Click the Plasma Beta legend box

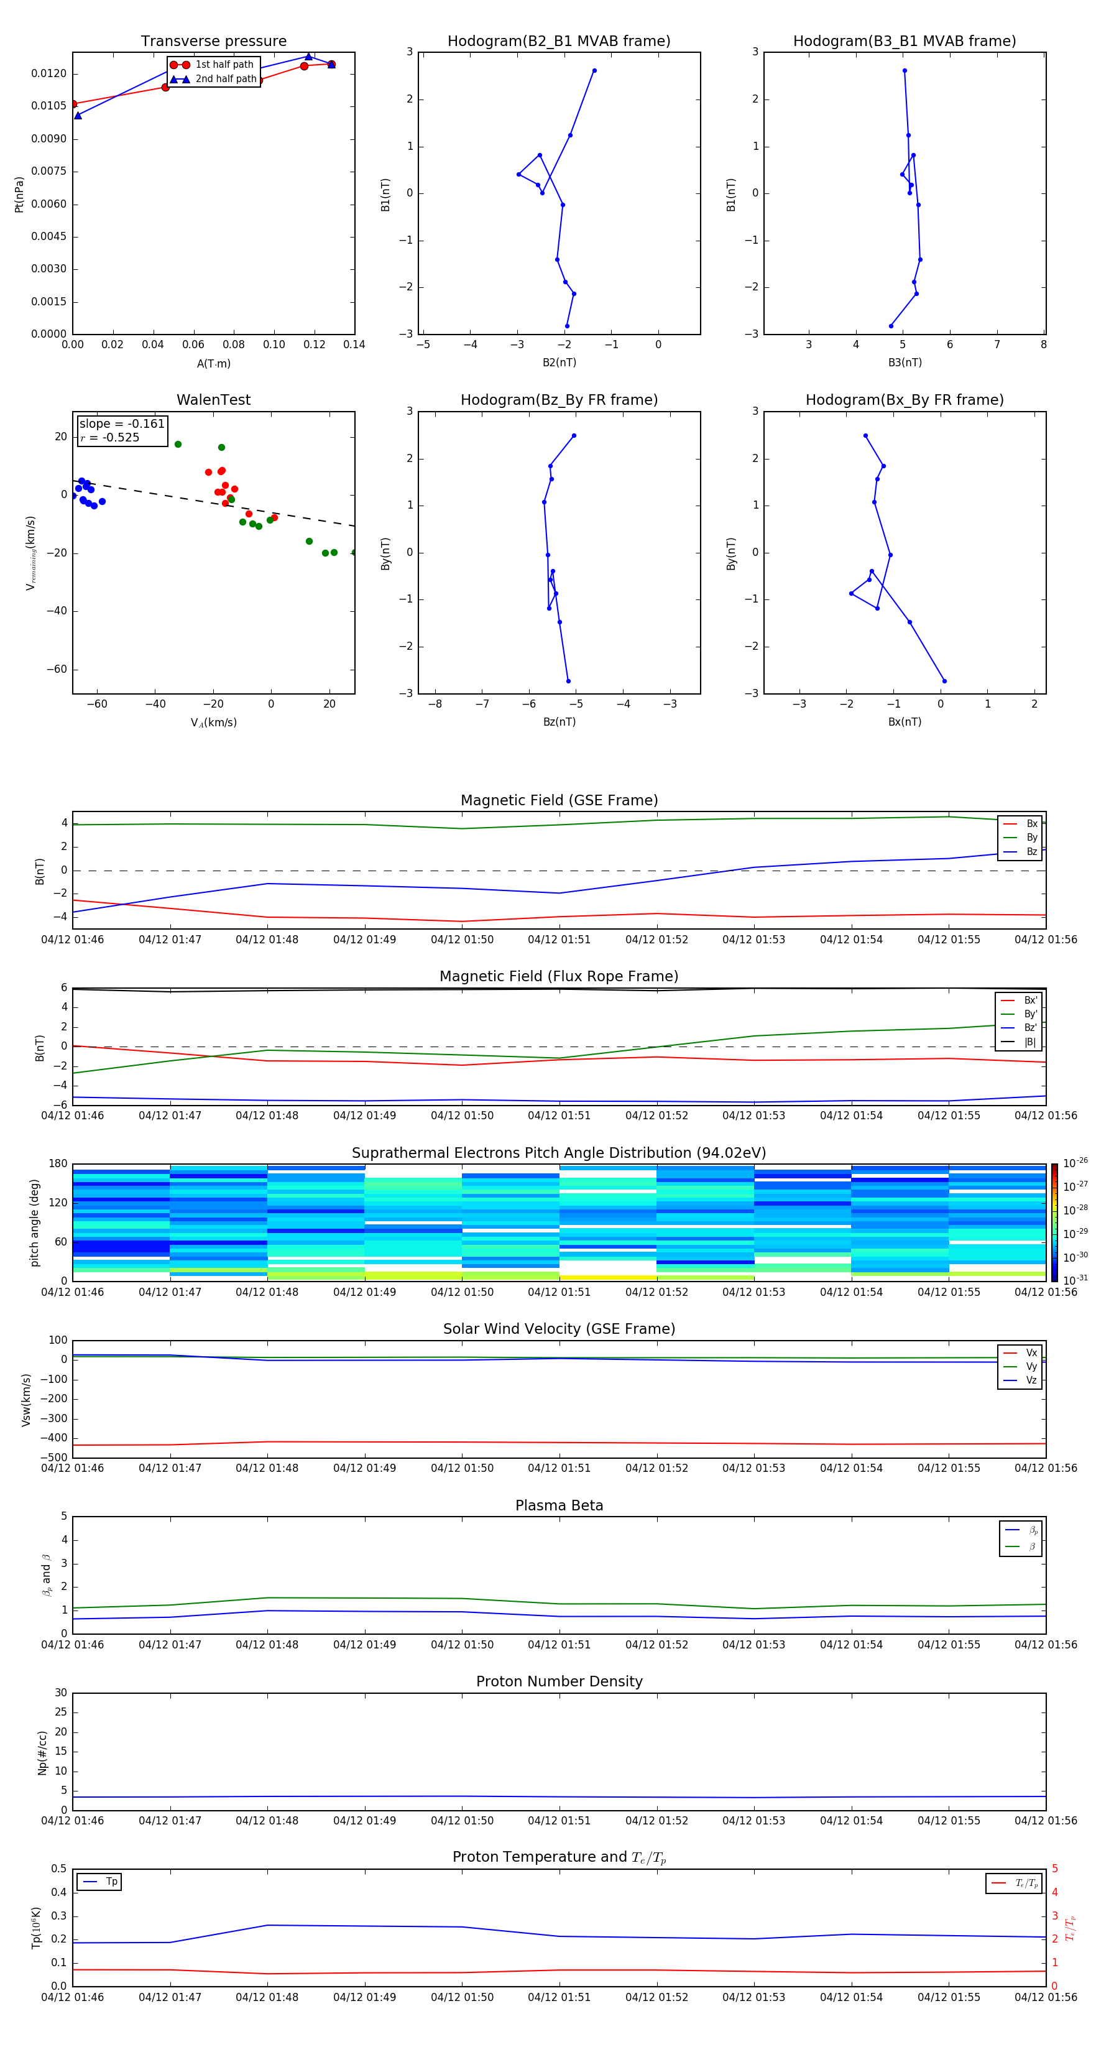coord(1021,1538)
